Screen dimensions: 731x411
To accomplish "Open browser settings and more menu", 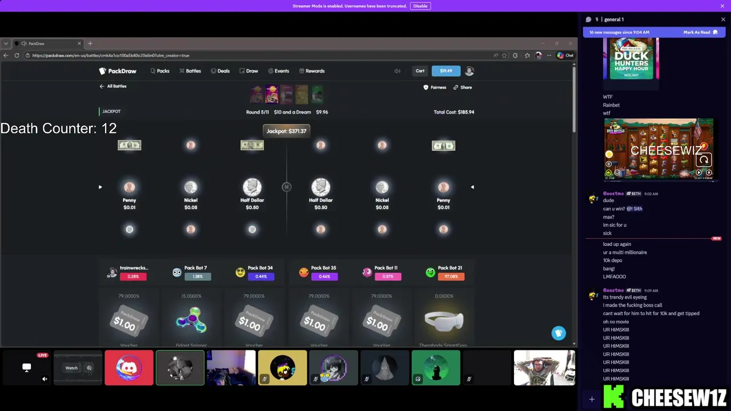I will point(549,55).
